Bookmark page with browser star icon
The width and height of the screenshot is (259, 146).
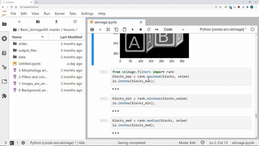pyautogui.click(x=220, y=7)
